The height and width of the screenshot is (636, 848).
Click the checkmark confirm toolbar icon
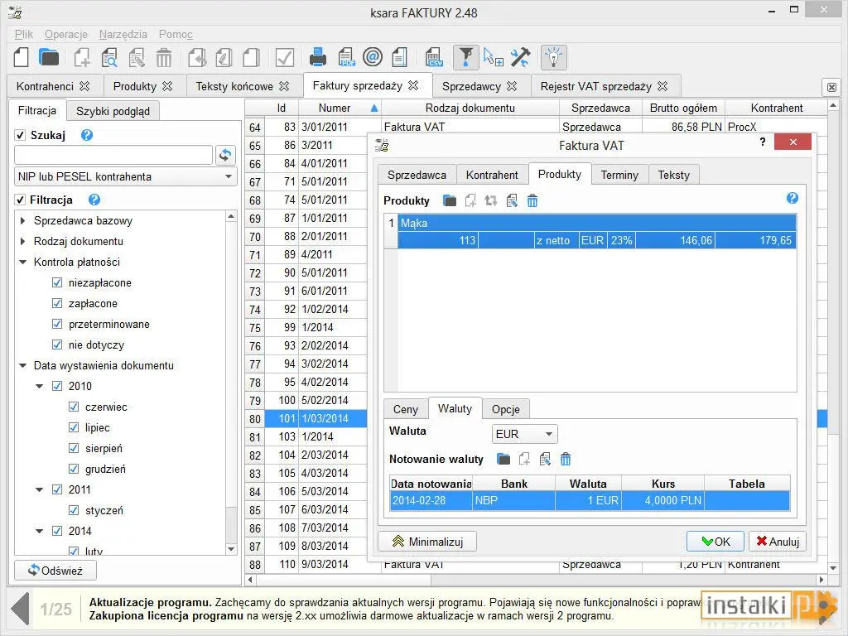click(x=285, y=57)
